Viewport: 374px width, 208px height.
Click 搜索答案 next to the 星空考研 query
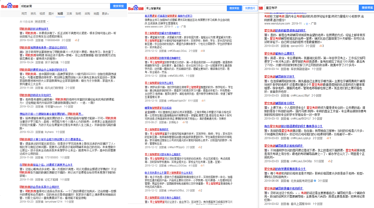point(367,8)
